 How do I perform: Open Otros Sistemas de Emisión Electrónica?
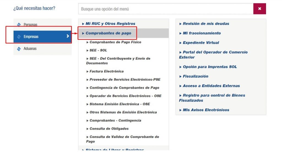[x=121, y=112]
